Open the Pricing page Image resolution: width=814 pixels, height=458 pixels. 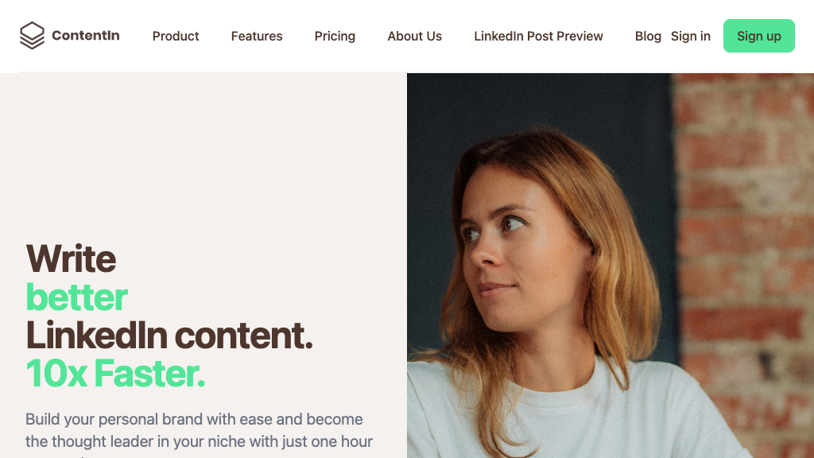click(335, 36)
